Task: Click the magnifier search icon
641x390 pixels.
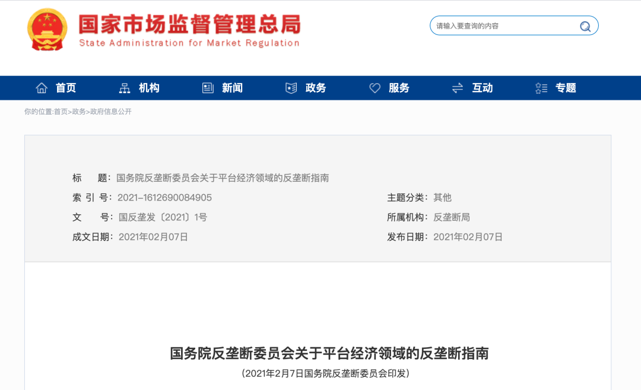Action: click(585, 26)
